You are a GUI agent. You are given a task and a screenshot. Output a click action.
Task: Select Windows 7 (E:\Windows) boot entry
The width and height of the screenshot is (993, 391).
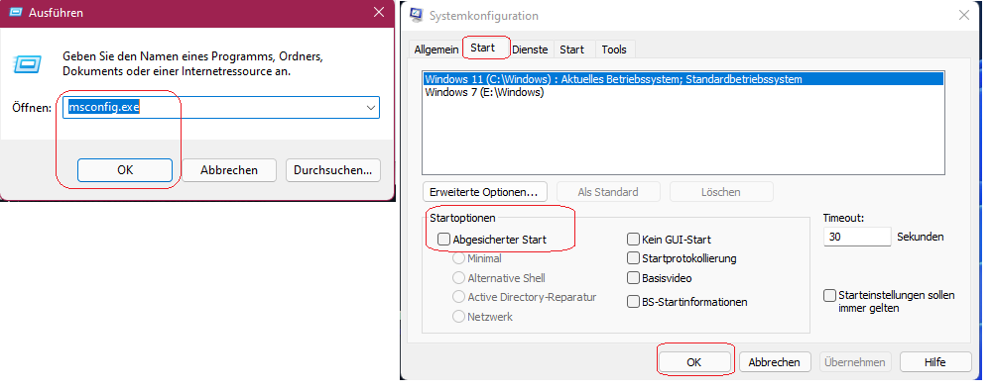[484, 92]
